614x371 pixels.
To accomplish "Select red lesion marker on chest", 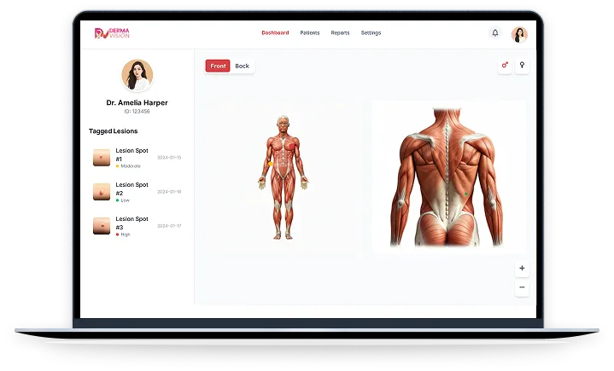I will point(292,146).
